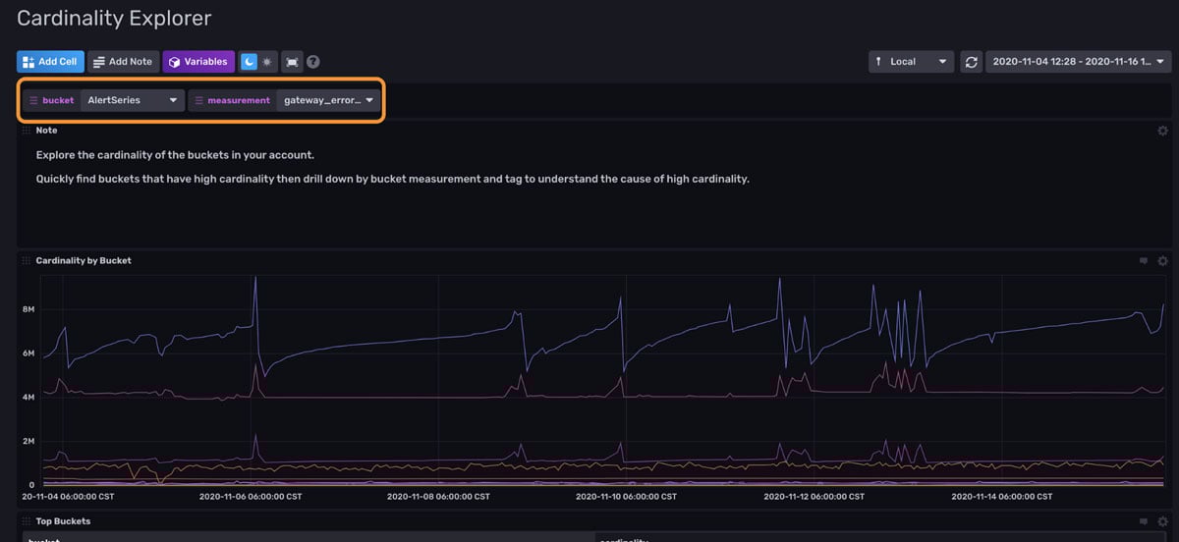1179x542 pixels.
Task: Click Cardinality by Bucket cell drag handle
Action: (x=27, y=261)
